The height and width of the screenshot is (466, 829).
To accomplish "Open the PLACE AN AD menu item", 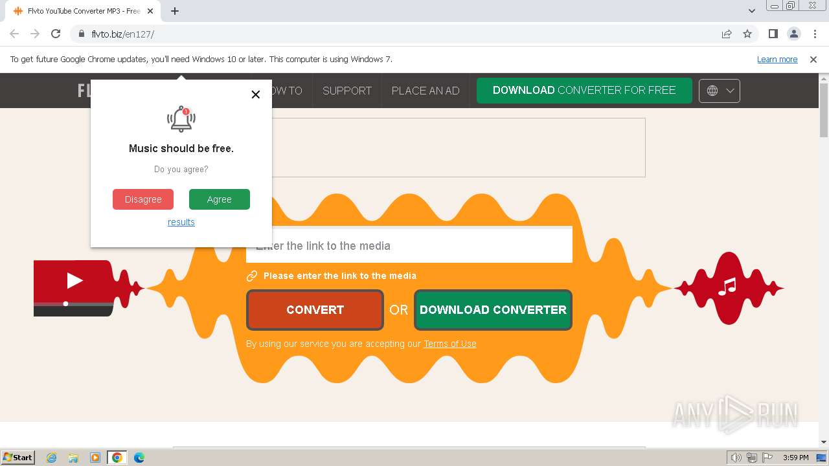I will (426, 91).
